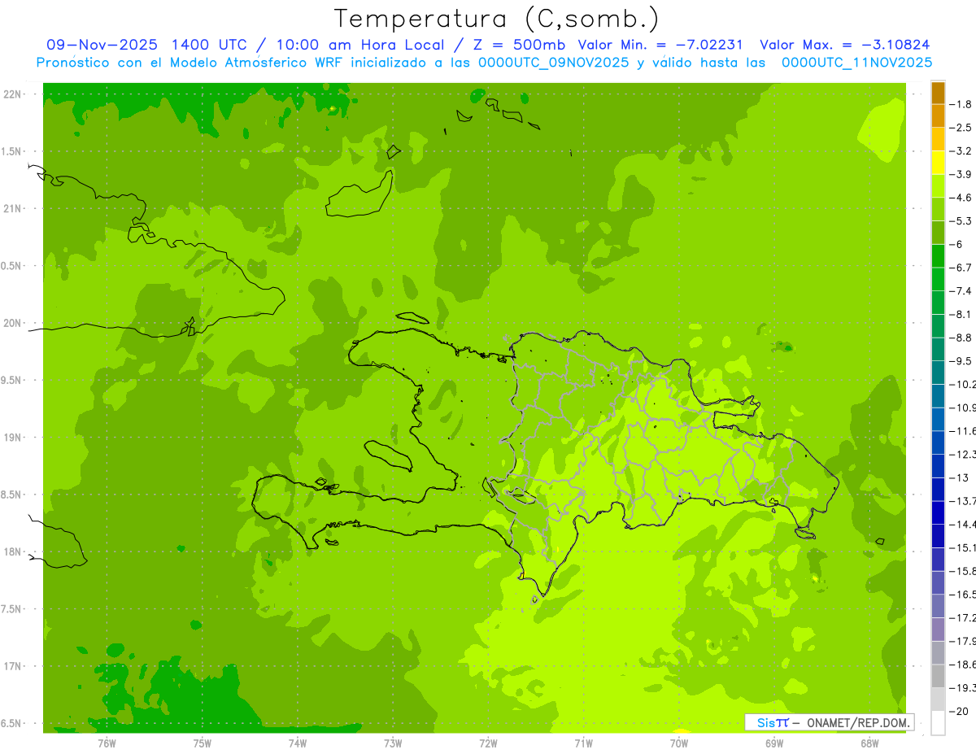This screenshot has height=754, width=976.
Task: Pick the purple swatch between -17.2 and -17.9
Action: point(938,630)
